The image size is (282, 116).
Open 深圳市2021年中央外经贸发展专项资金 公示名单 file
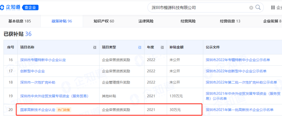click(243, 96)
